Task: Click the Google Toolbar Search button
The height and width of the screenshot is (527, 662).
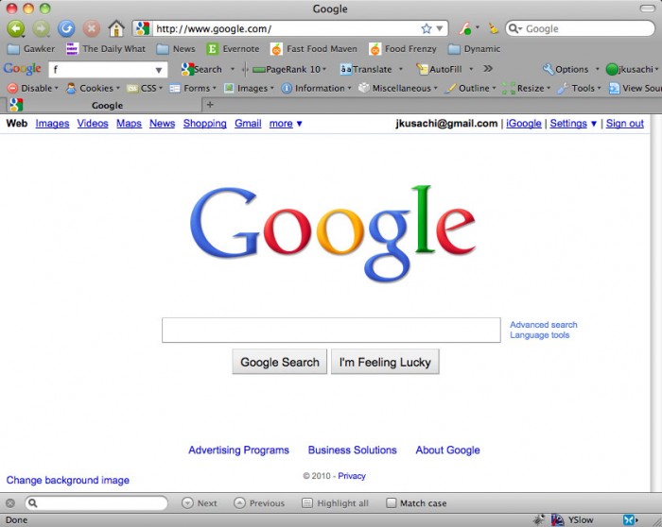Action: (x=201, y=69)
